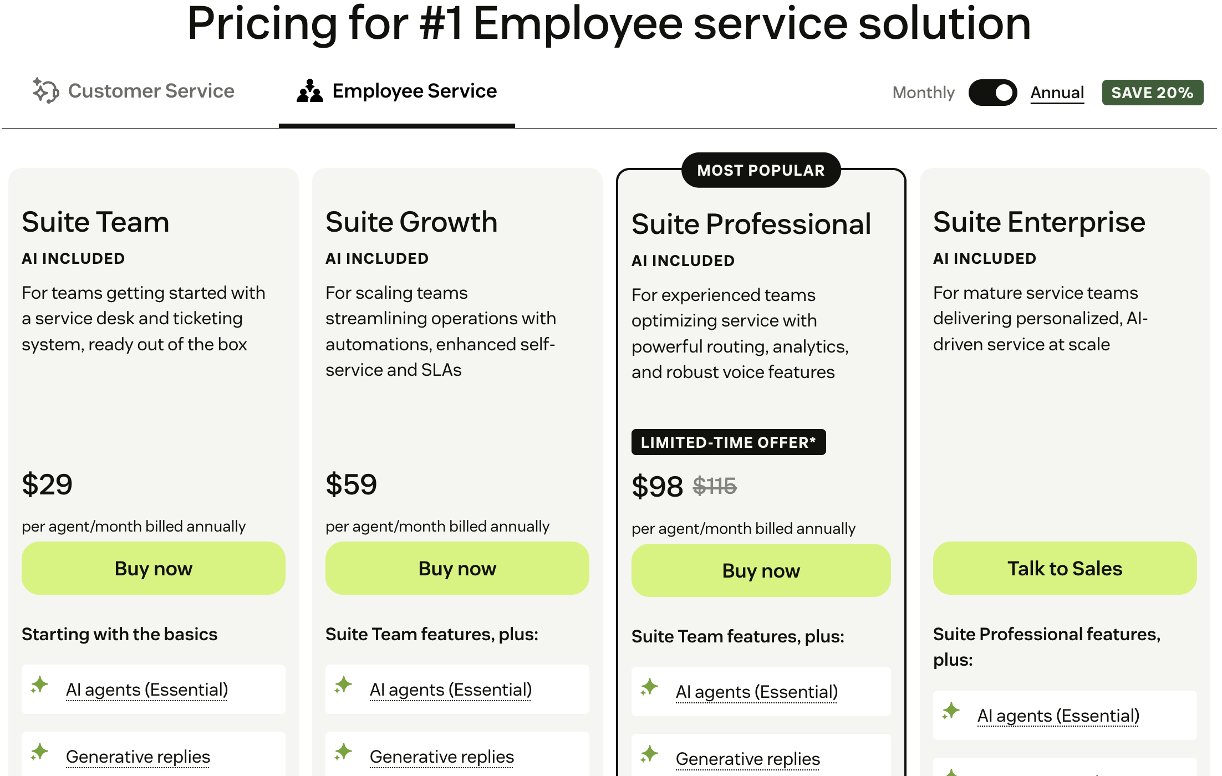Image resolution: width=1222 pixels, height=776 pixels.
Task: Toggle the Monthly/Annual billing switch
Action: (992, 93)
